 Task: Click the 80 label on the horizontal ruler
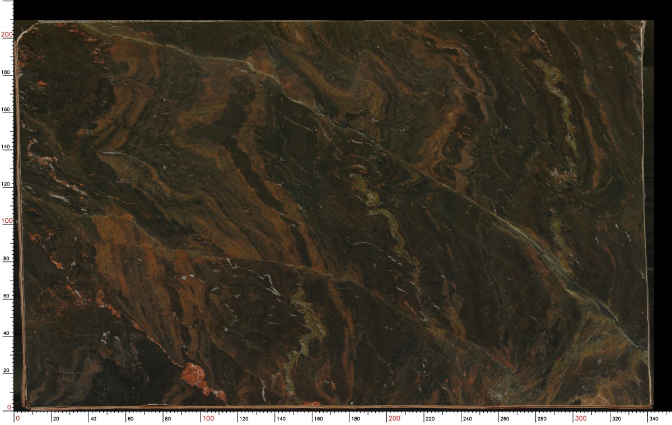pyautogui.click(x=167, y=419)
